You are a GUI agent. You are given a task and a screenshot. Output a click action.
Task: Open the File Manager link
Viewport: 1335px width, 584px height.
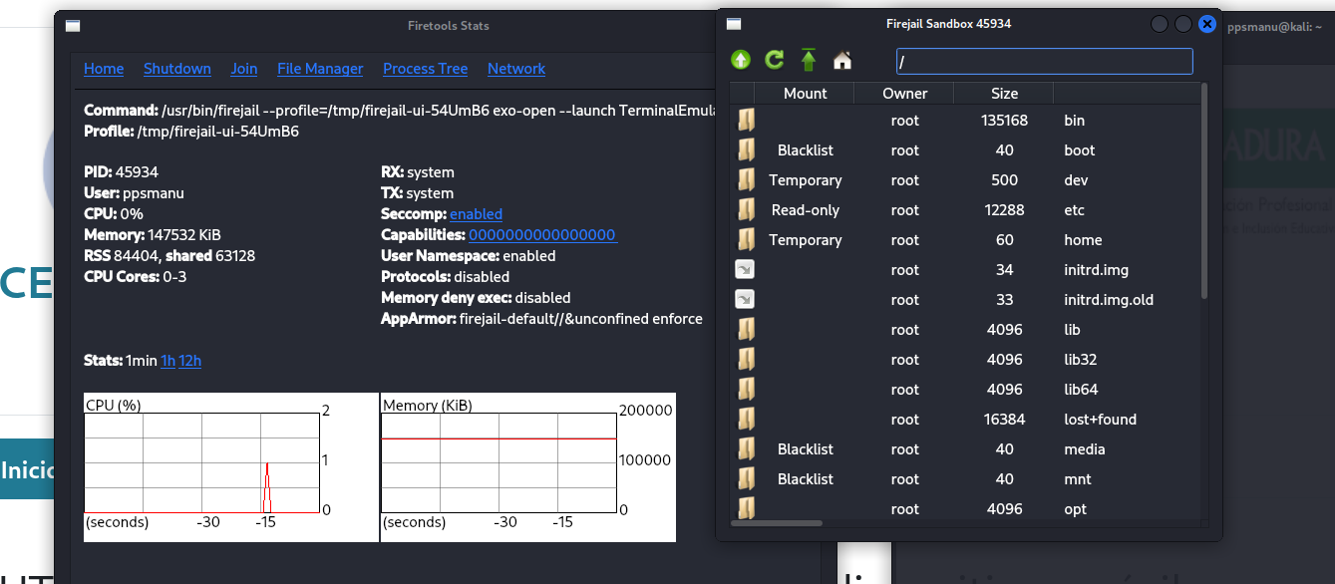coord(320,69)
